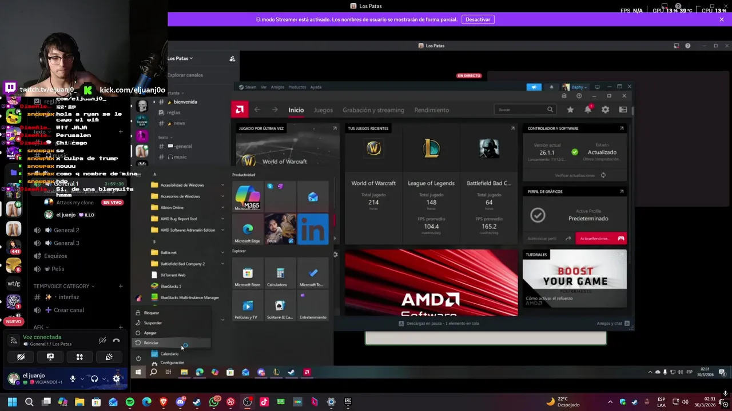This screenshot has width=732, height=411.
Task: Expand Albion Online folder
Action: click(x=188, y=208)
